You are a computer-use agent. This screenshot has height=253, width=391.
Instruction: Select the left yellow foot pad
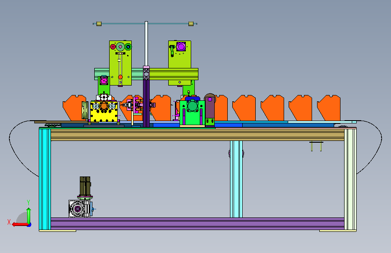click(58, 231)
